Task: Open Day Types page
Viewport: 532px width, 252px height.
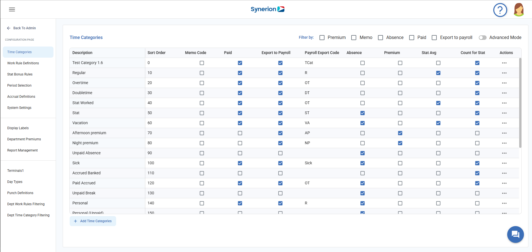Action: (x=15, y=182)
